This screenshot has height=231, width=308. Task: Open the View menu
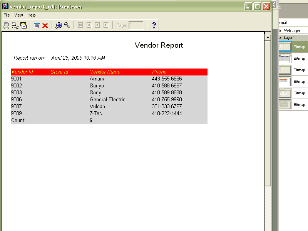(x=19, y=15)
